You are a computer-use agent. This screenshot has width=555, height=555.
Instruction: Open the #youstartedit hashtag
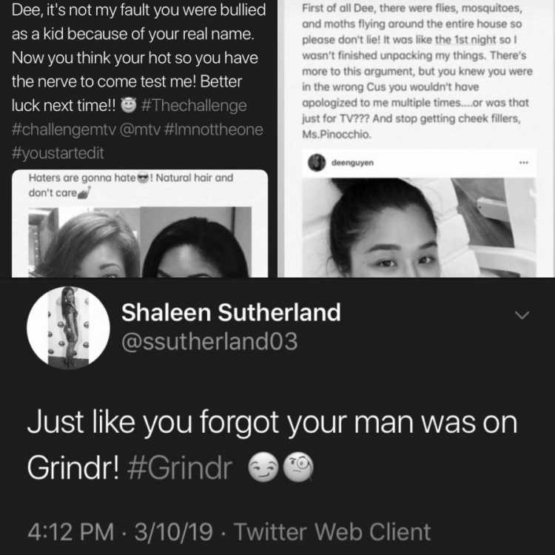(58, 153)
